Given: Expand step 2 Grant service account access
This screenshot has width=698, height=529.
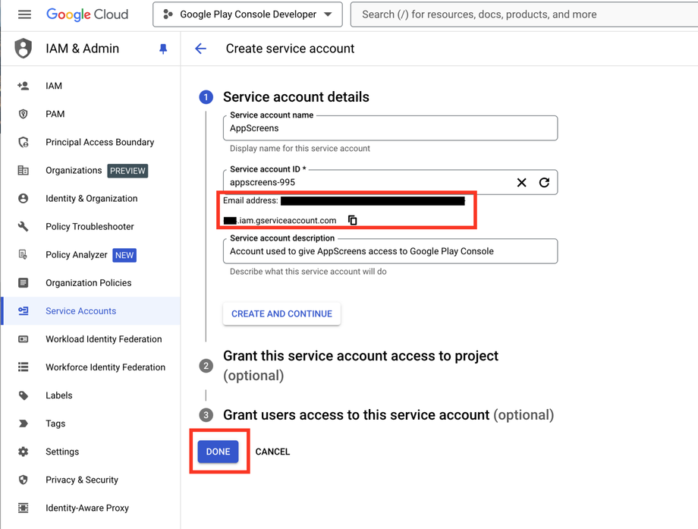Looking at the screenshot, I should pyautogui.click(x=360, y=356).
